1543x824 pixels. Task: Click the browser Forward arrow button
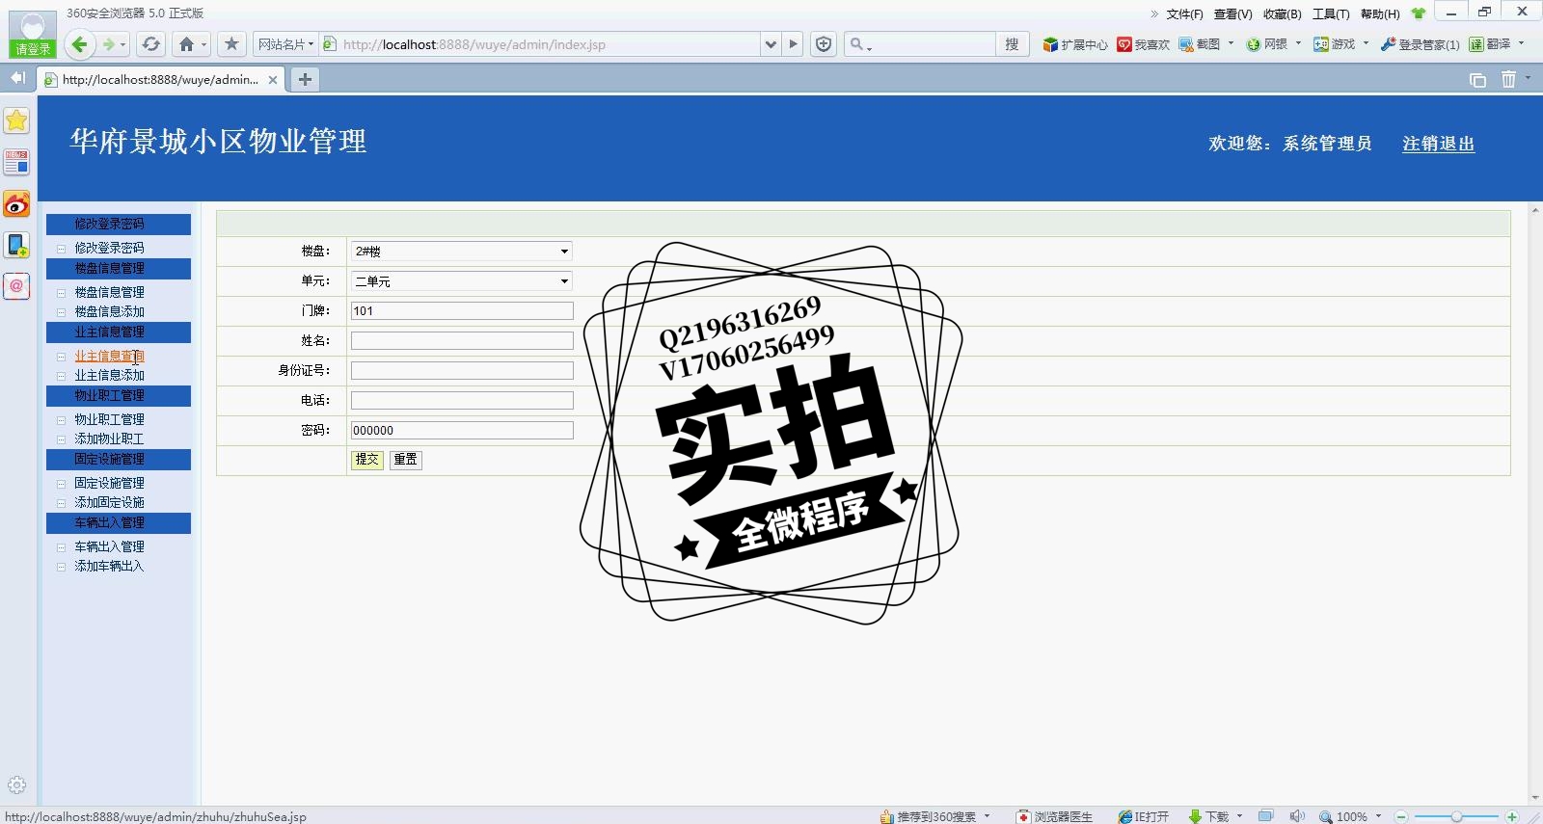(109, 44)
